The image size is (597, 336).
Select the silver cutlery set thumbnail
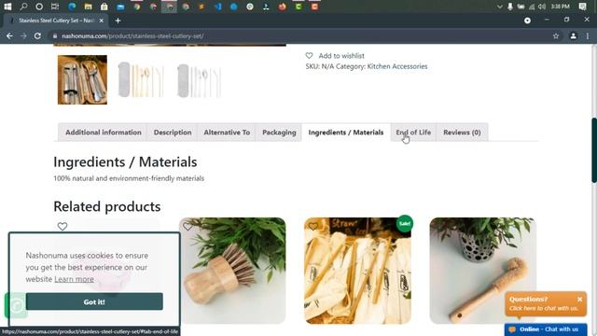199,80
